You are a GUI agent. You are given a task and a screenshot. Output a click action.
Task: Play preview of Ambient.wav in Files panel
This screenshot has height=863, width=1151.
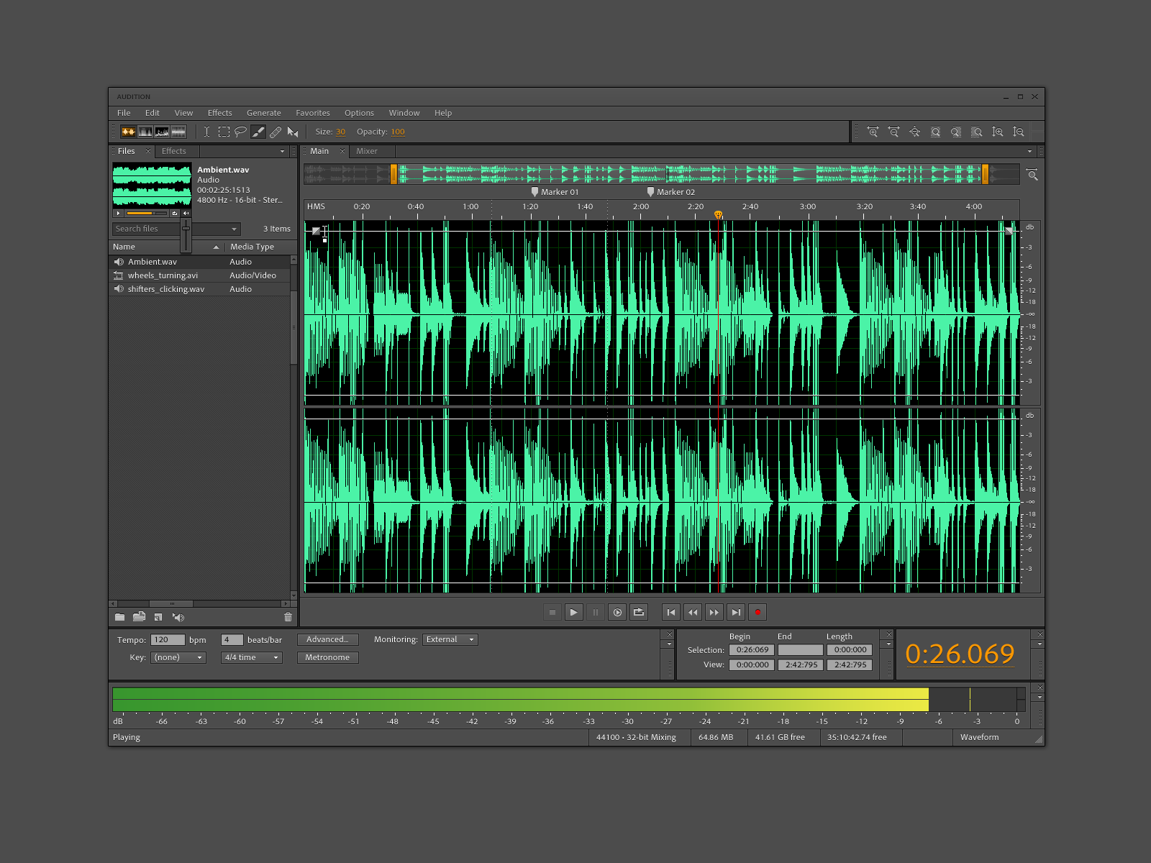pos(119,214)
